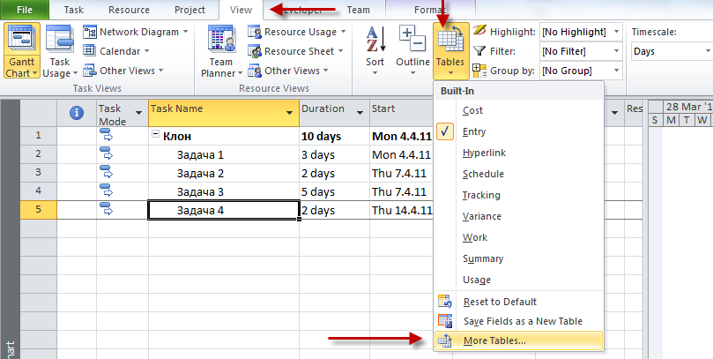Open the Task Name column dropdown arrow
The height and width of the screenshot is (359, 713).
coord(289,113)
